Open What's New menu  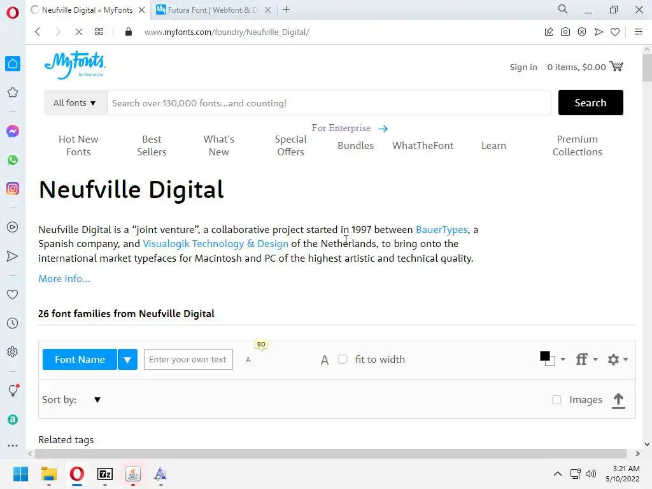(x=219, y=146)
